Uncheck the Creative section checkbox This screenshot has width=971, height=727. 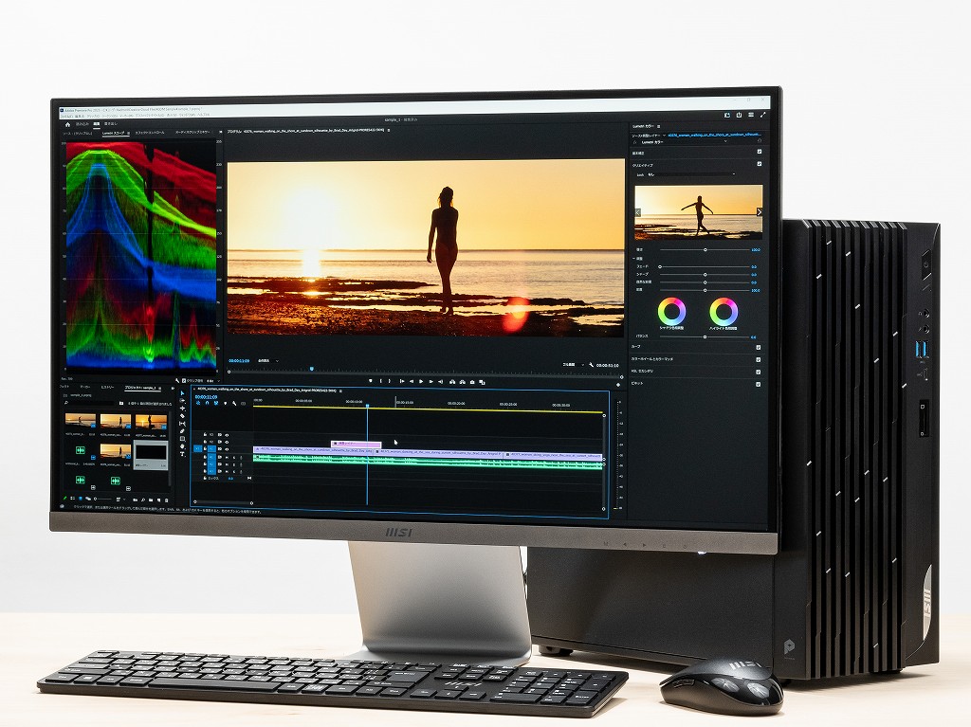click(760, 164)
